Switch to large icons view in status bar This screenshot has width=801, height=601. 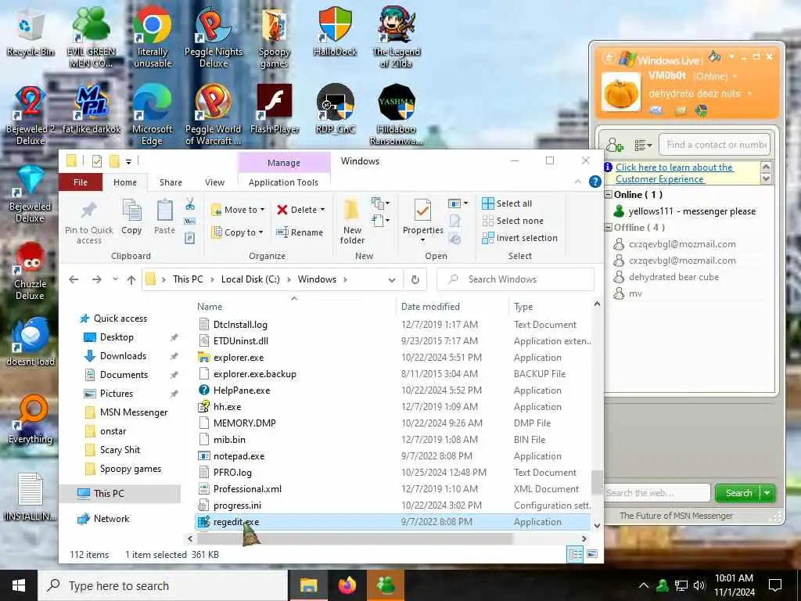(592, 555)
